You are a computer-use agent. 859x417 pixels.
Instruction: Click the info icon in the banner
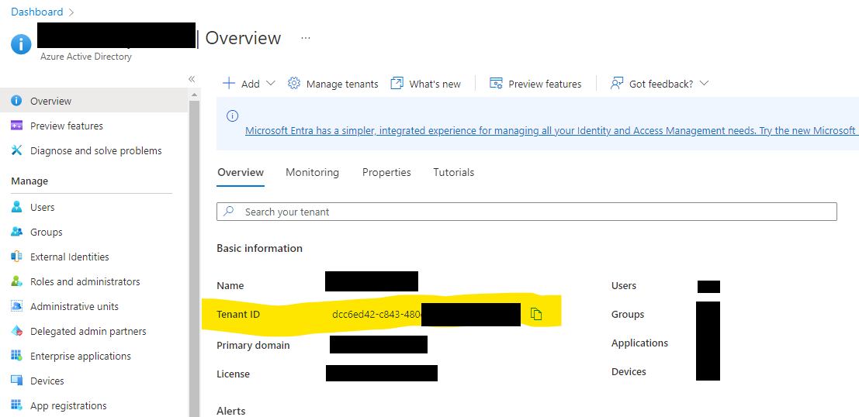232,115
